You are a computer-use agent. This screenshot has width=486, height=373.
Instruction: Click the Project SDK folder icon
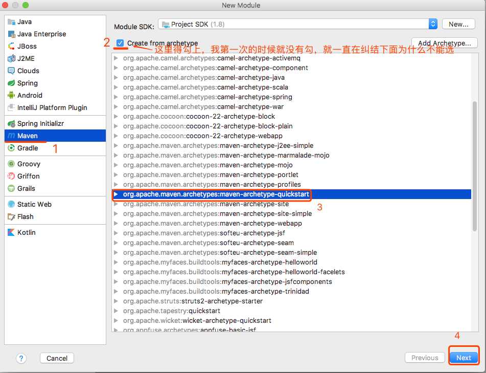[166, 24]
